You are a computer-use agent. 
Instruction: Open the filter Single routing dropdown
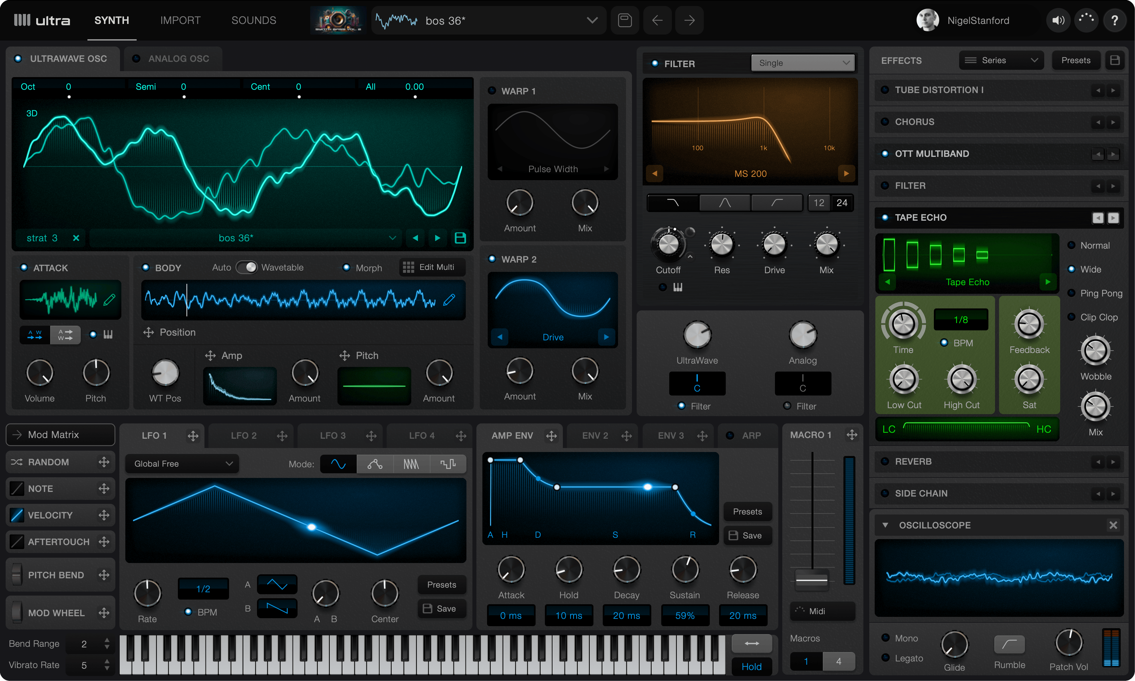coord(803,63)
